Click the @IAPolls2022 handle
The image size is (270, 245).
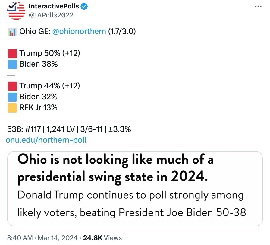click(51, 15)
